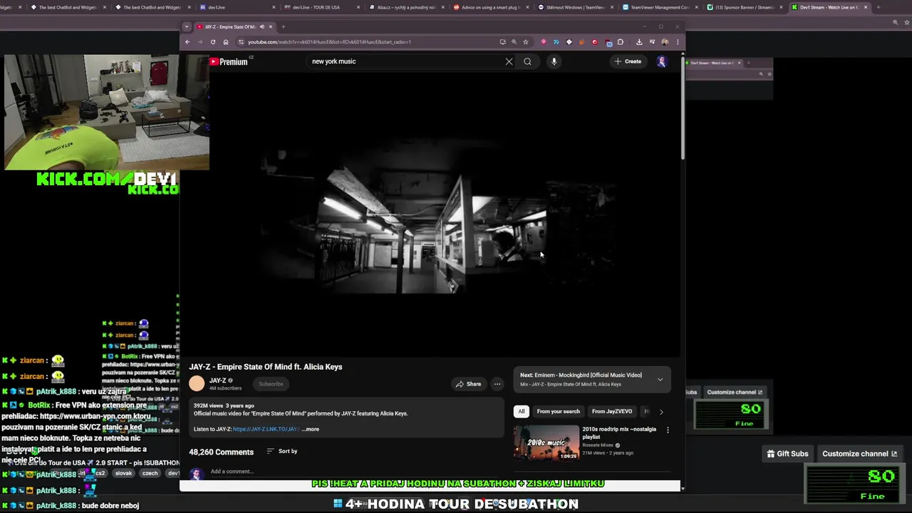Click the 'czech' tag under chat
This screenshot has width=912, height=513.
pos(150,473)
